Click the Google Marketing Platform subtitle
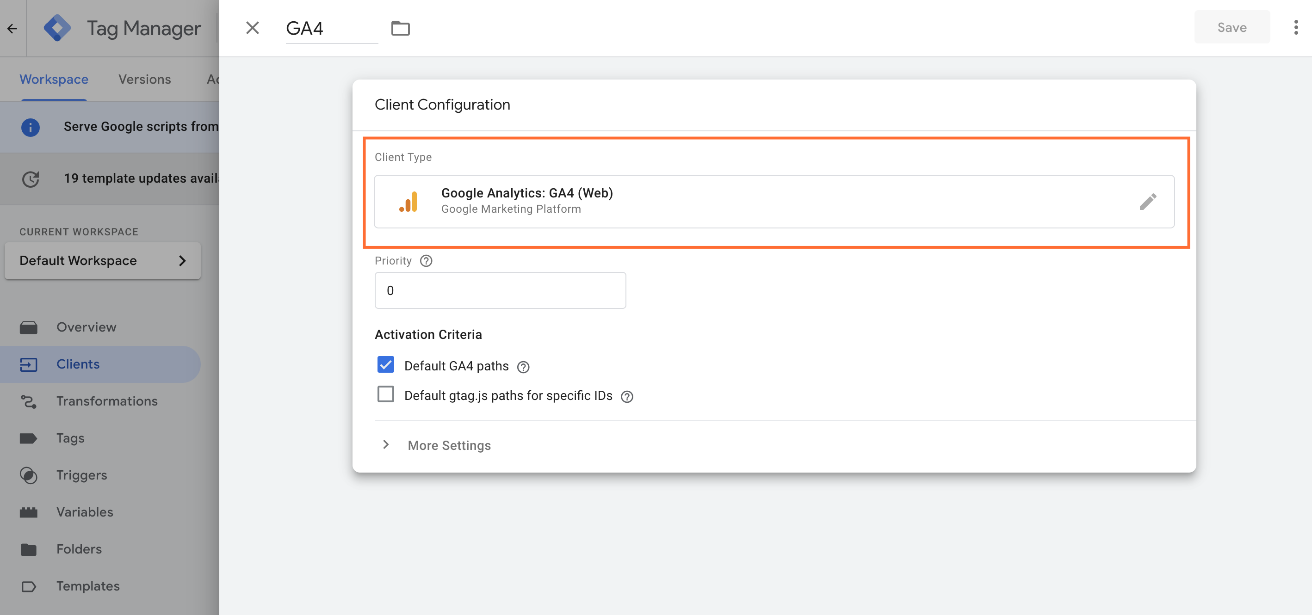 pyautogui.click(x=511, y=209)
